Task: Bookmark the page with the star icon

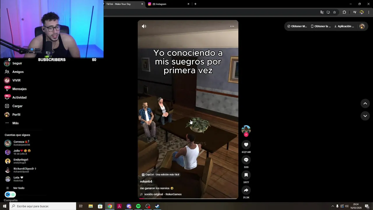Action: (335, 12)
